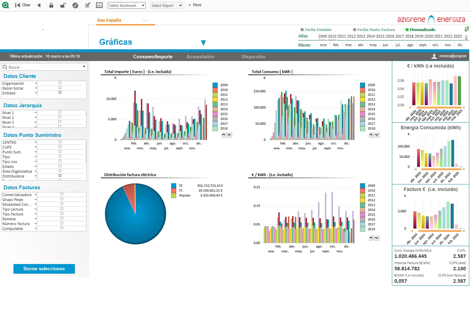Screen dimensions: 471x313
Task: Open the Select Bookmark dropdown
Action: pos(126,6)
